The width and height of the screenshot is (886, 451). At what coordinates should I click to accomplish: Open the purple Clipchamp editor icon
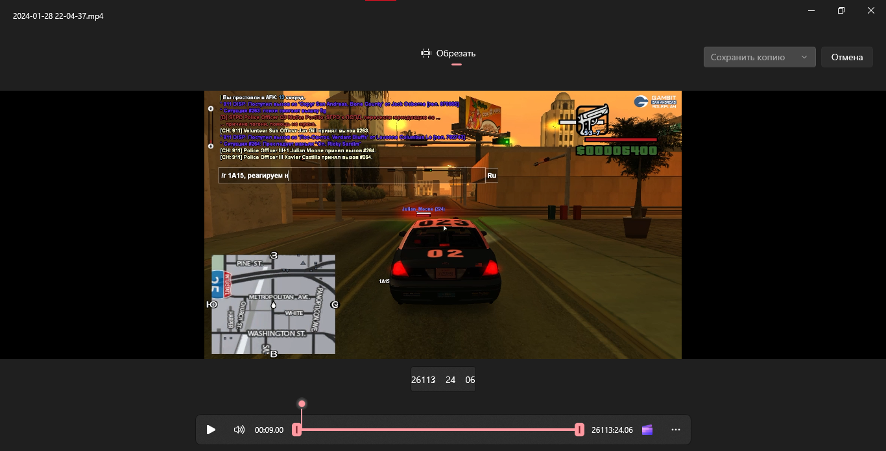(647, 430)
